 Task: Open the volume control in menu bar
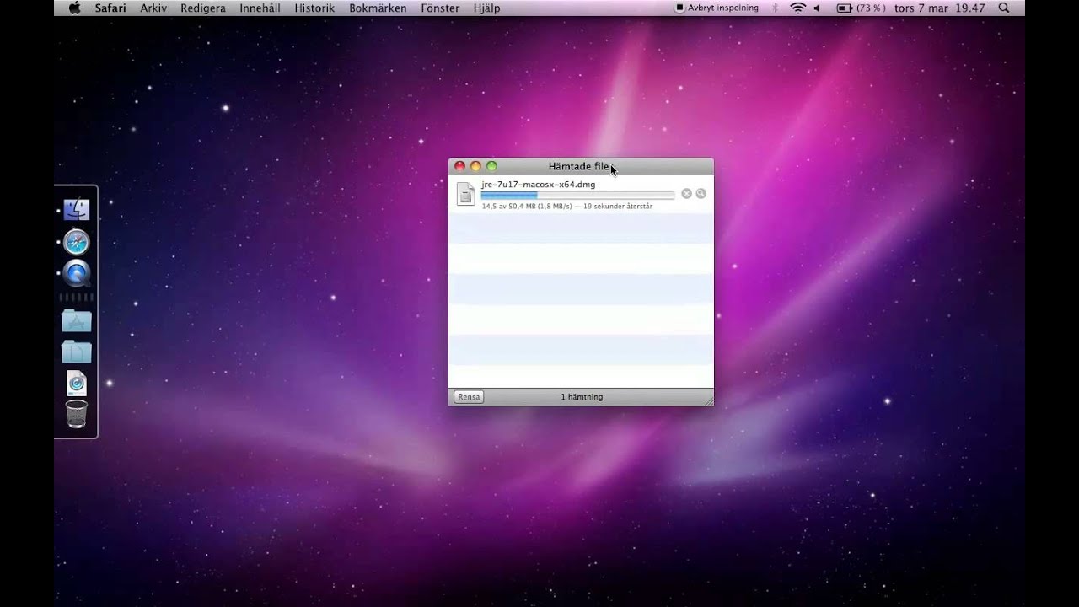tap(817, 8)
